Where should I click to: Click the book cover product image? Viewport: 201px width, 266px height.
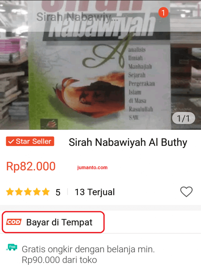[100, 65]
